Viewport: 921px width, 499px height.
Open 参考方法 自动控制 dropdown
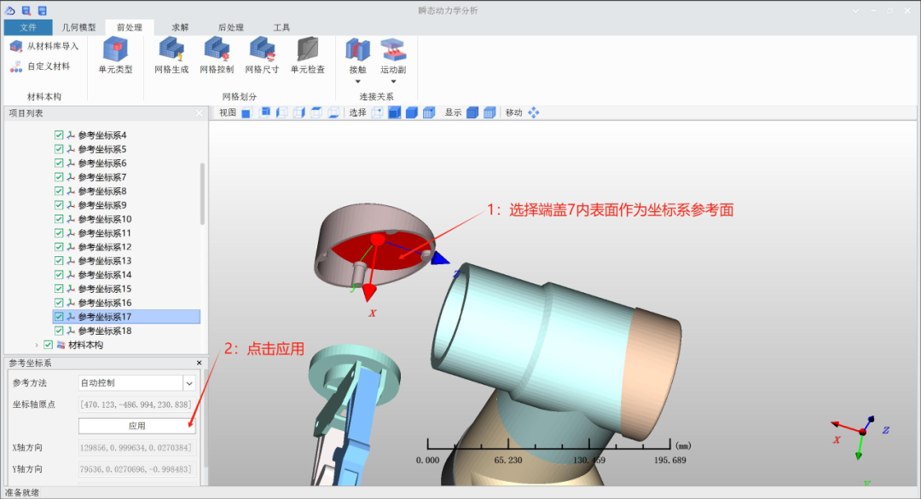(189, 383)
